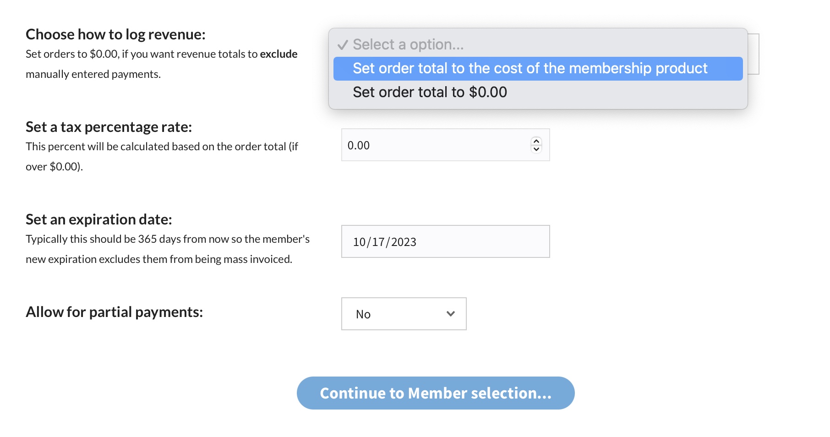Choose the 'Set order total to $0.00' option
Viewport: 830px width, 437px height.
(430, 93)
